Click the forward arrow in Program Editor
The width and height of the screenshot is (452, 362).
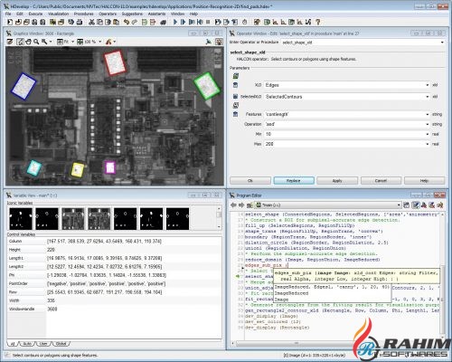tap(241, 205)
